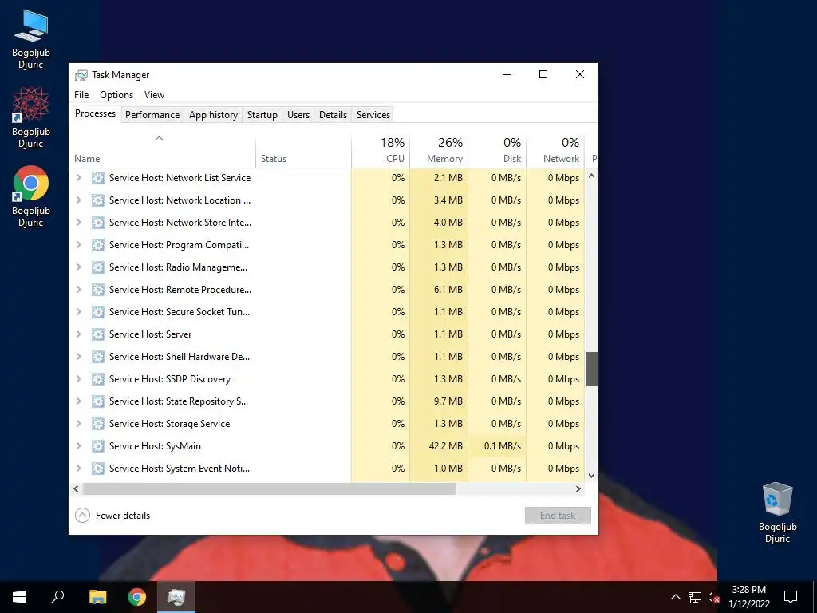This screenshot has width=817, height=613.
Task: Click the Task Manager taskbar button
Action: (x=176, y=597)
